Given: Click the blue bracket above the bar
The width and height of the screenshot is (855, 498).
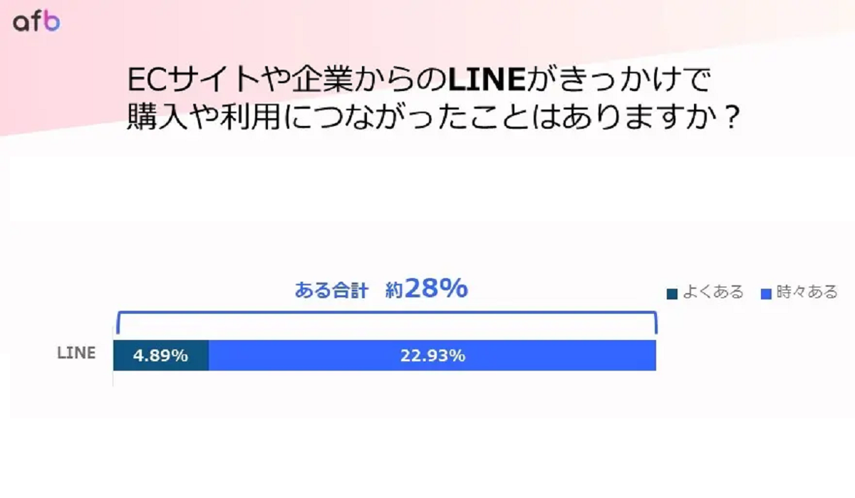Looking at the screenshot, I should [x=385, y=322].
